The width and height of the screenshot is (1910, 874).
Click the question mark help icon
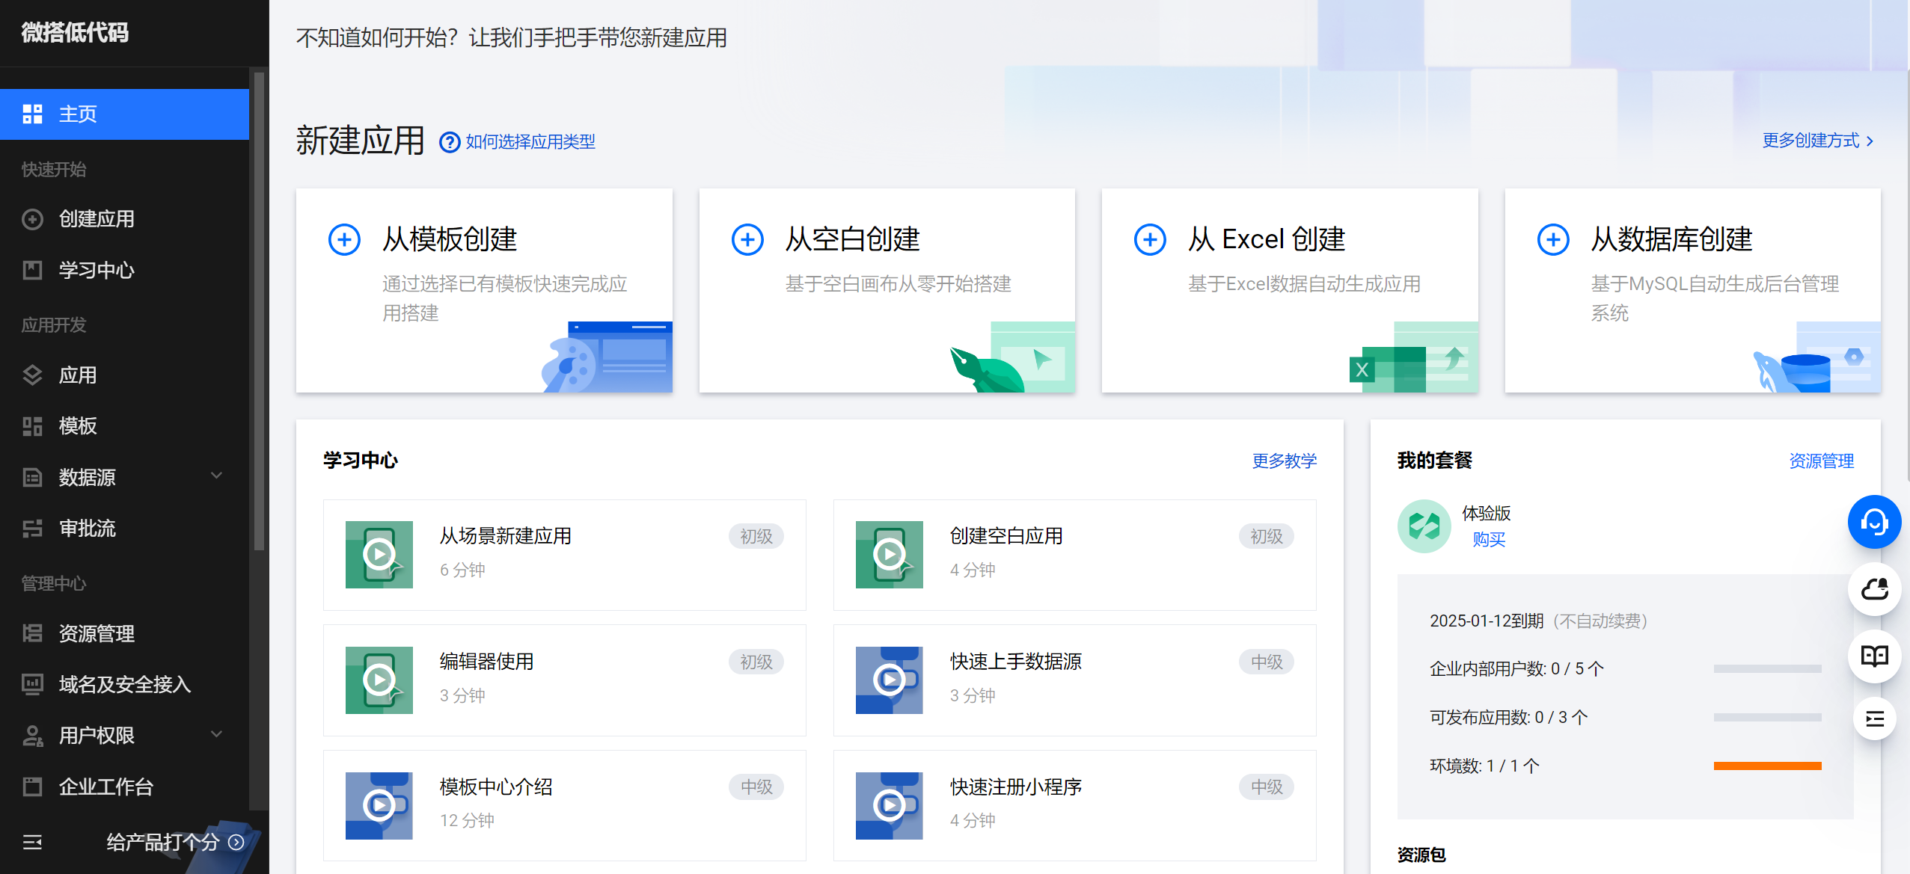(450, 142)
